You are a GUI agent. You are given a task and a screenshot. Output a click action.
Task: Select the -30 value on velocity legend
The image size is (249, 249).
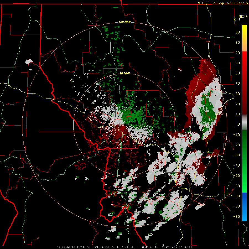coord(237,155)
